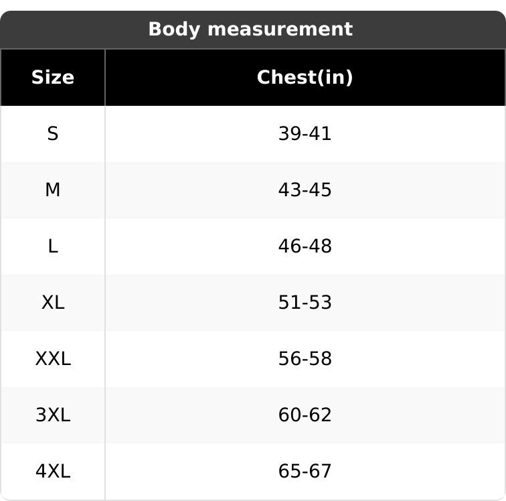This screenshot has width=506, height=501.
Task: Choose the M size cell
Action: [x=52, y=190]
